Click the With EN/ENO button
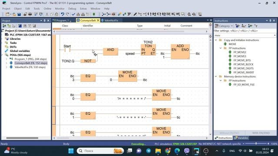278x156 pixels. coord(261,133)
